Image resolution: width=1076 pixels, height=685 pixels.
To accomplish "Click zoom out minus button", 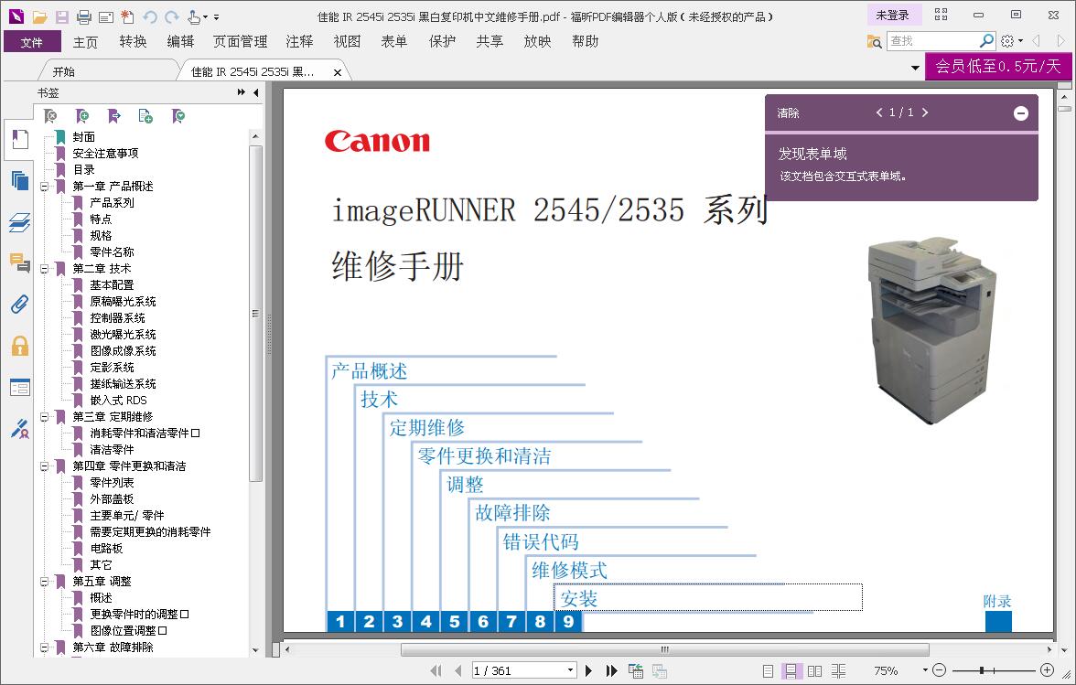I will [940, 670].
